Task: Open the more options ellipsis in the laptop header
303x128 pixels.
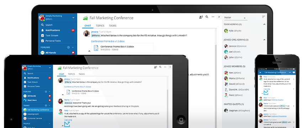Action: [213, 17]
